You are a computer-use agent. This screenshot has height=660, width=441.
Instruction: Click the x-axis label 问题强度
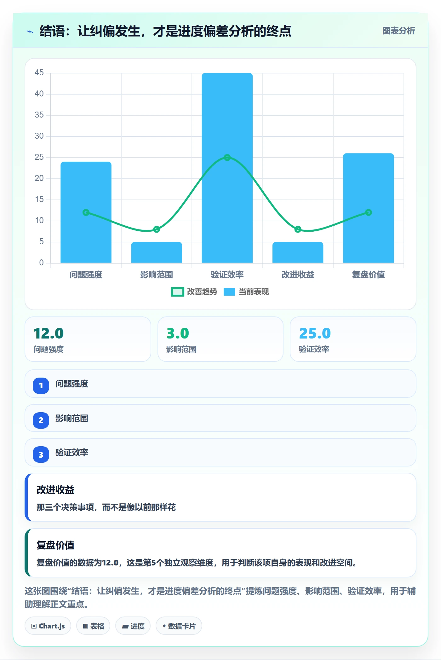pyautogui.click(x=86, y=275)
